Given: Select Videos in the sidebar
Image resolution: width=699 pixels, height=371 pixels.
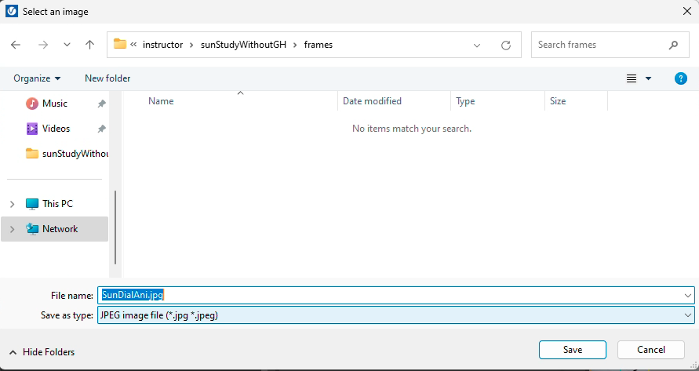Looking at the screenshot, I should [x=56, y=129].
